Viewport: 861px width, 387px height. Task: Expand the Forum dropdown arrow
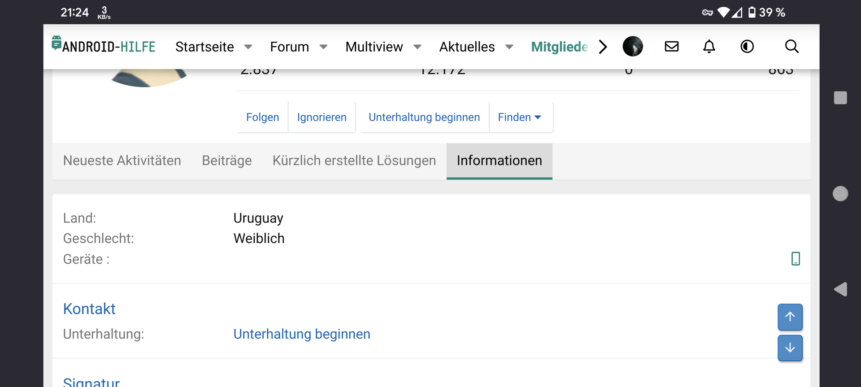[x=323, y=47]
